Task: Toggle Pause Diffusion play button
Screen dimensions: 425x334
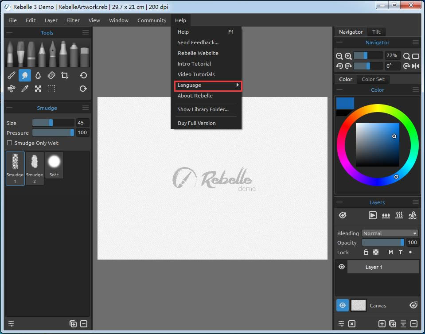Action: pos(372,215)
